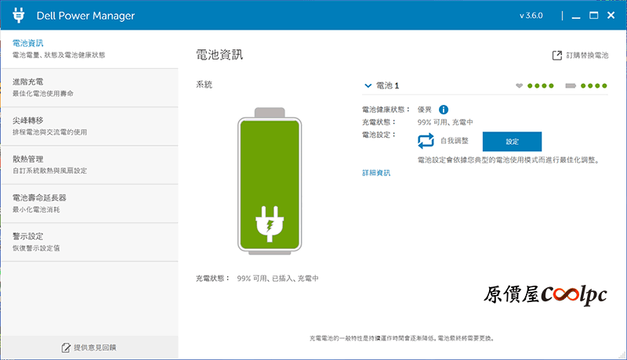Click the 自我調整 cycle arrows icon

pyautogui.click(x=426, y=141)
